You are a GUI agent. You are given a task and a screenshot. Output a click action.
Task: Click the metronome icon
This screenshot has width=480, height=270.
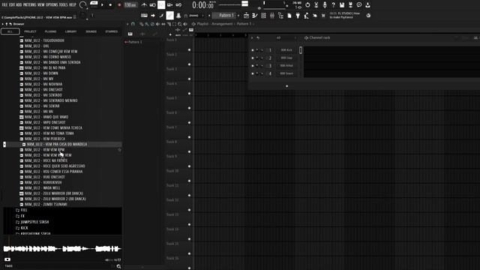click(x=144, y=5)
